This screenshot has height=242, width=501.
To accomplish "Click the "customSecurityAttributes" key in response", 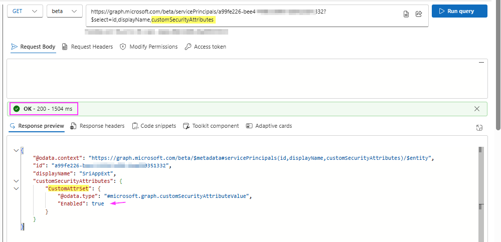I will click(x=73, y=181).
